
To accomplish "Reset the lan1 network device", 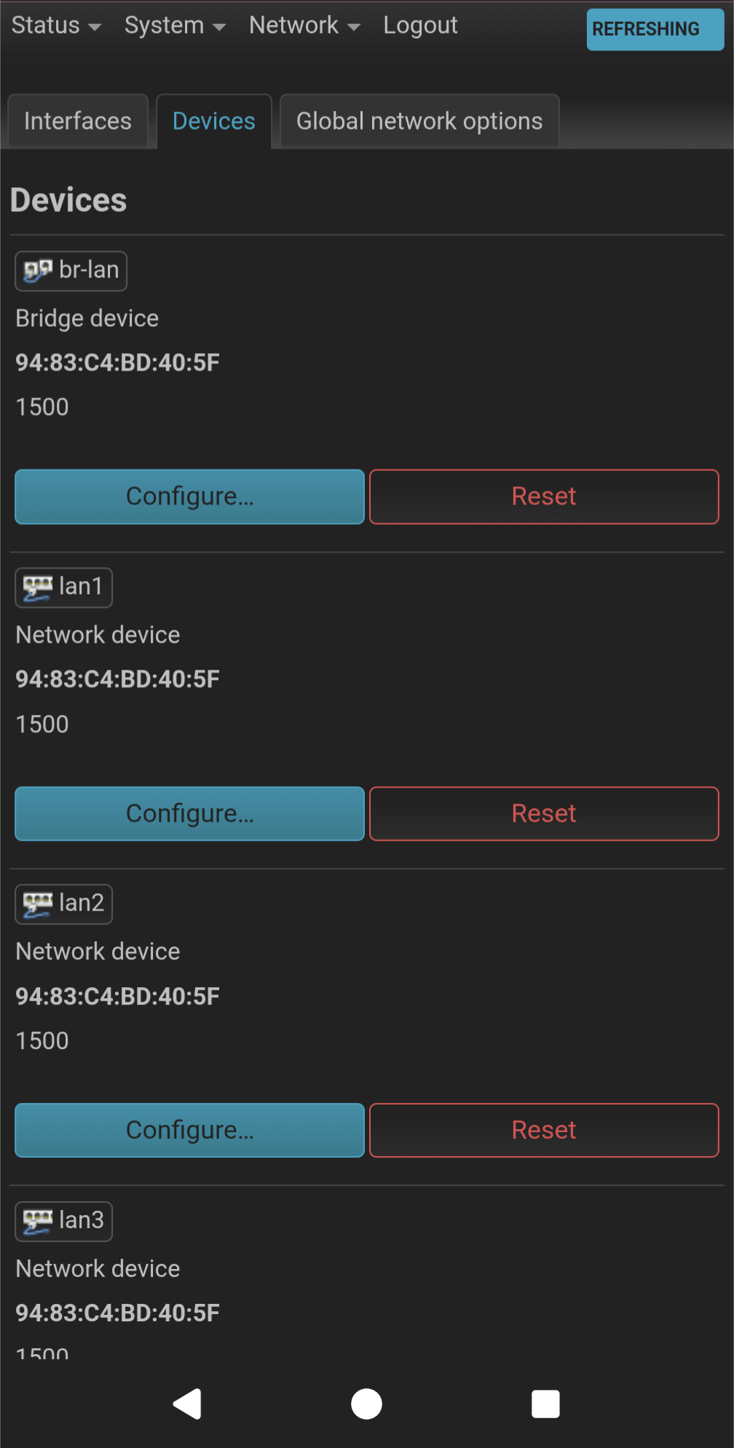I will (544, 813).
